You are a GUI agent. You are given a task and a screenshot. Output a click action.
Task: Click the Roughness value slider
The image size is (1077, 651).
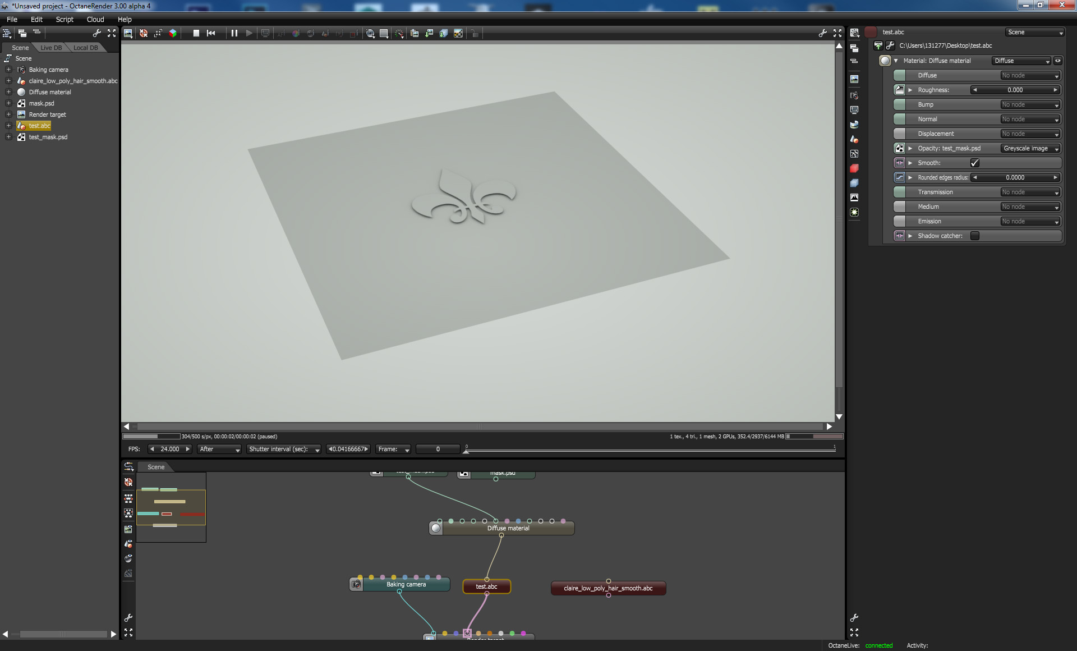pyautogui.click(x=1015, y=90)
